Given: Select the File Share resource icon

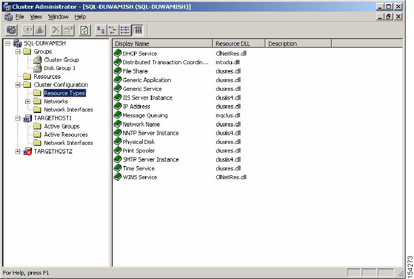Looking at the screenshot, I should click(x=118, y=71).
